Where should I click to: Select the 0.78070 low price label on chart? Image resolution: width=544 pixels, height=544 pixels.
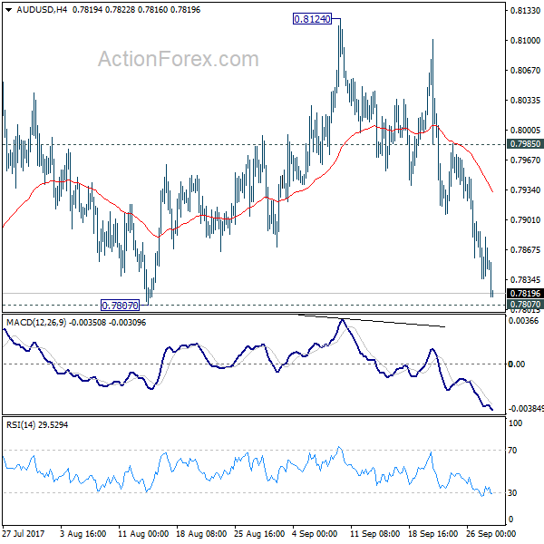[x=120, y=306]
